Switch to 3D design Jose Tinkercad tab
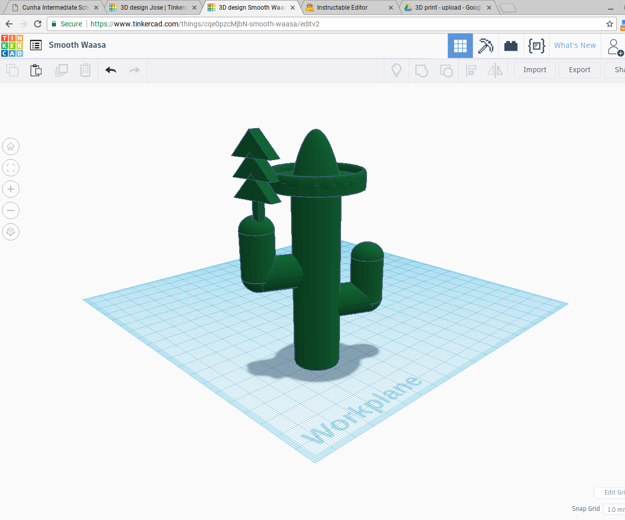625x520 pixels. pyautogui.click(x=152, y=8)
